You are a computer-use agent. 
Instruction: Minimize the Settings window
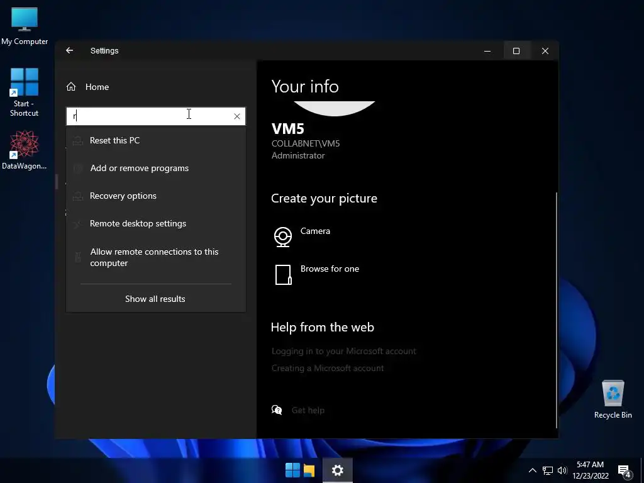pos(487,51)
